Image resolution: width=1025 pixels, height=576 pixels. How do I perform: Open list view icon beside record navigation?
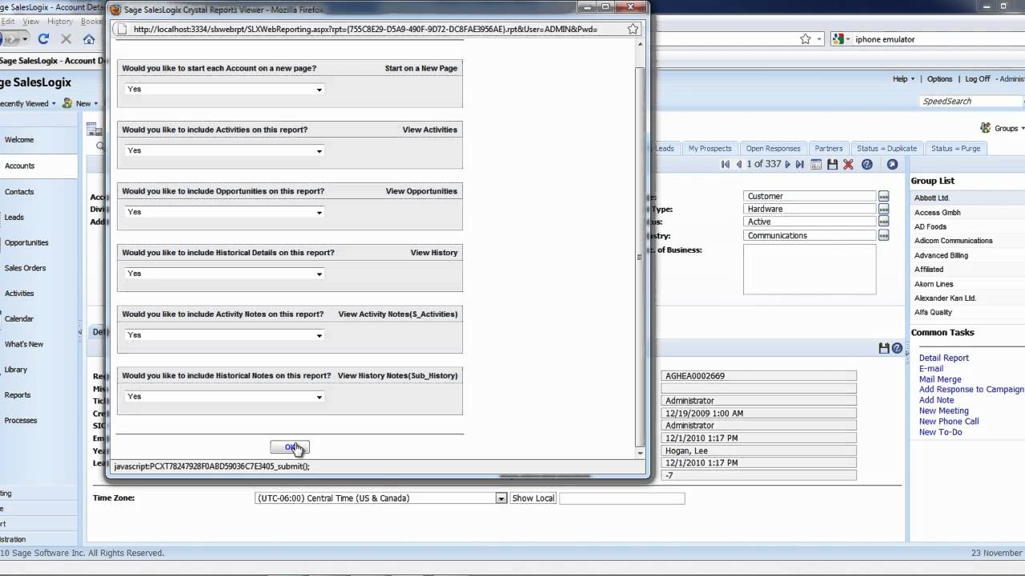click(x=816, y=164)
